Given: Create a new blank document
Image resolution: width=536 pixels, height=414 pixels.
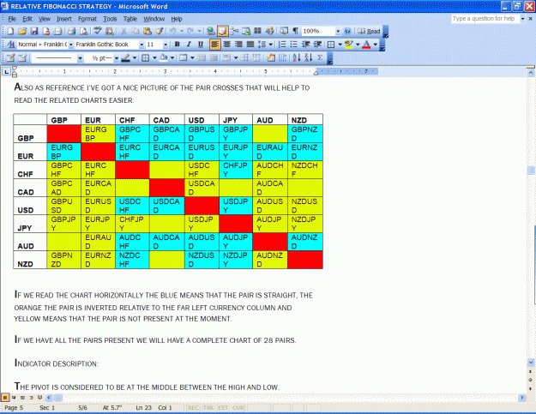Looking at the screenshot, I should pyautogui.click(x=10, y=32).
